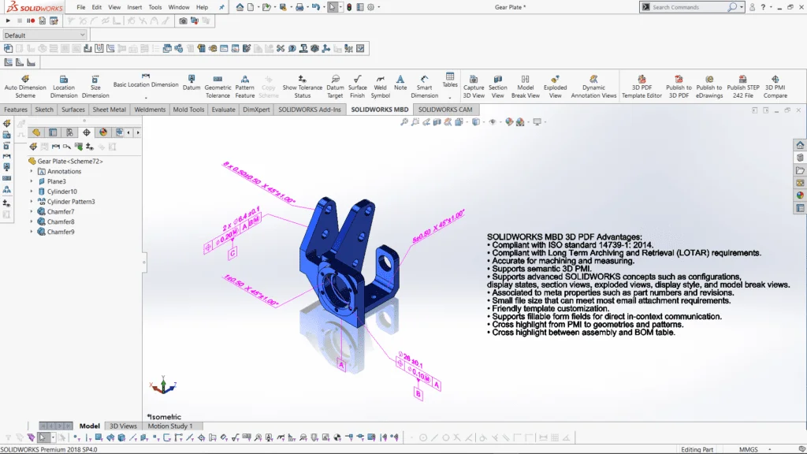Click Basic Location Dimension tool
This screenshot has width=807, height=454.
[146, 81]
